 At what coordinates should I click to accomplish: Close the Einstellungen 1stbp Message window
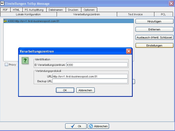171,4
